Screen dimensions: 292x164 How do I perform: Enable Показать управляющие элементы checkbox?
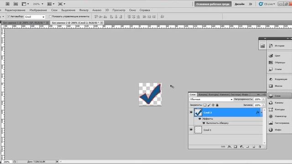click(50, 16)
